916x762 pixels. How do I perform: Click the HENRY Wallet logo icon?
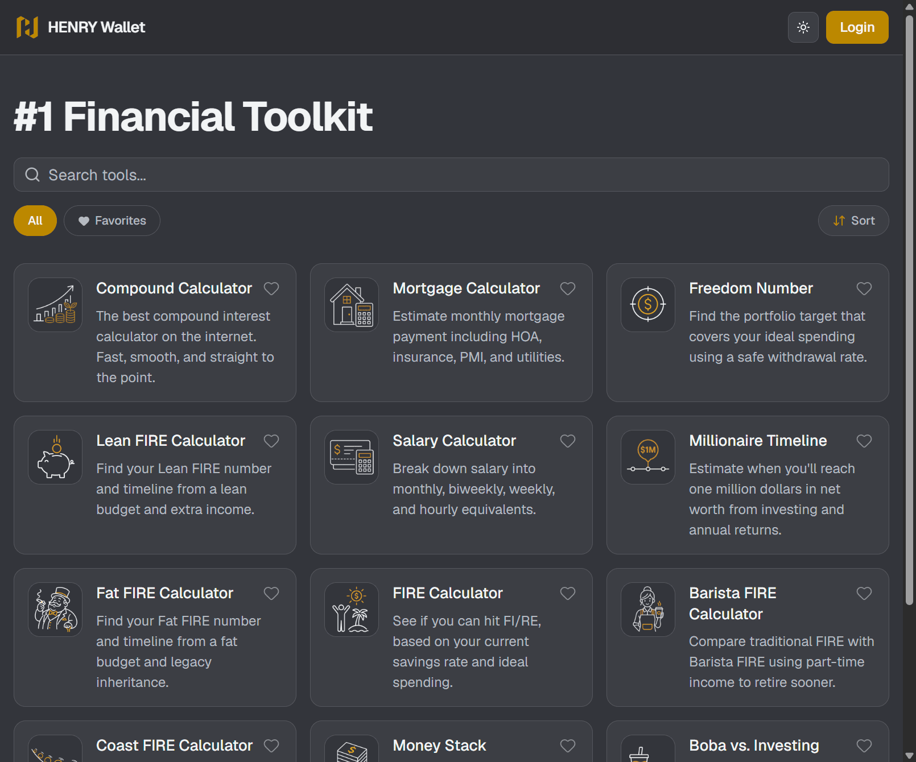click(x=27, y=27)
